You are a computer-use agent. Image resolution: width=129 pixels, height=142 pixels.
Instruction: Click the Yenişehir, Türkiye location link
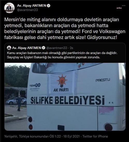[x=26, y=136]
